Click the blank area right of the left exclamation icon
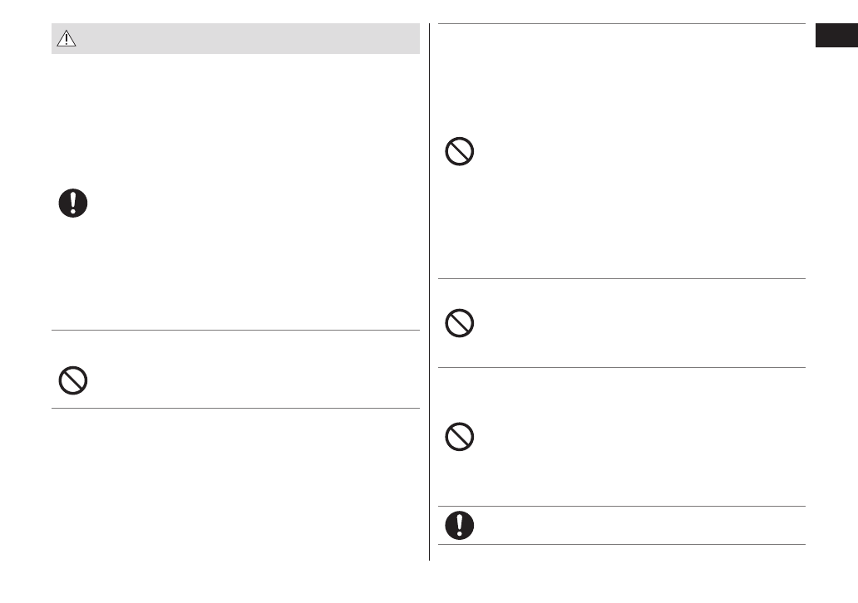The image size is (858, 603). pos(249,203)
